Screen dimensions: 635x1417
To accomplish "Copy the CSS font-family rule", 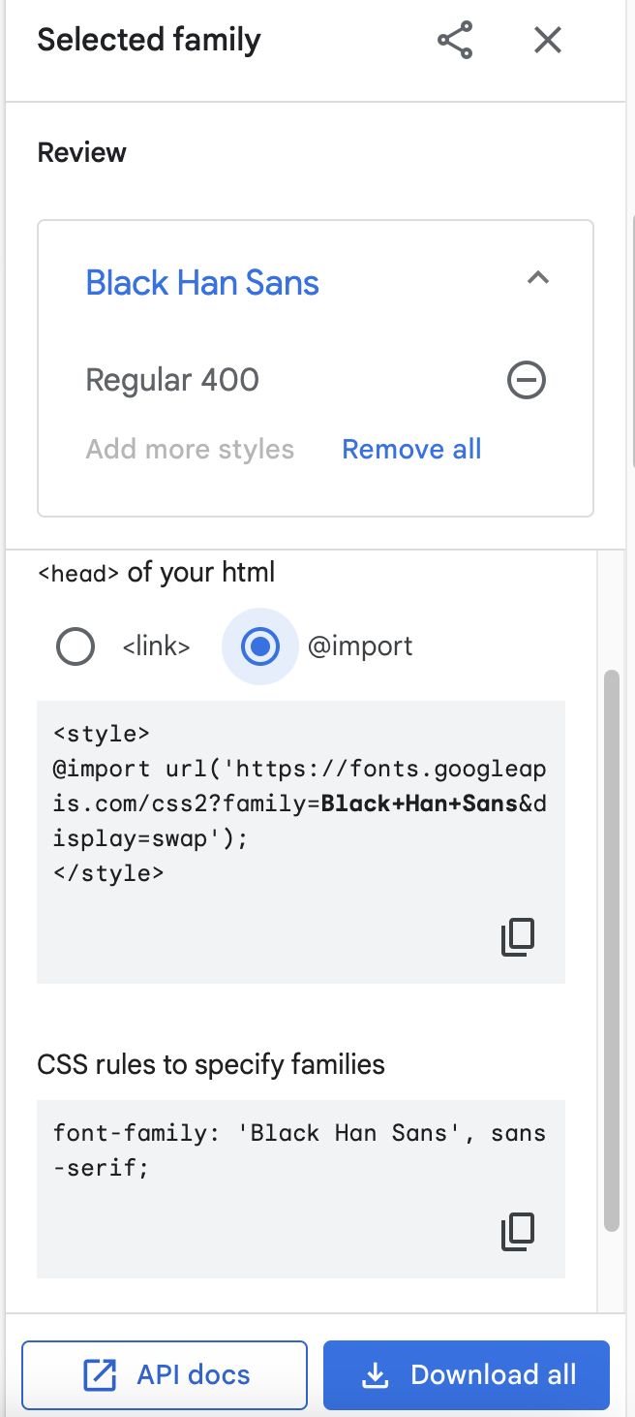I will click(518, 1231).
